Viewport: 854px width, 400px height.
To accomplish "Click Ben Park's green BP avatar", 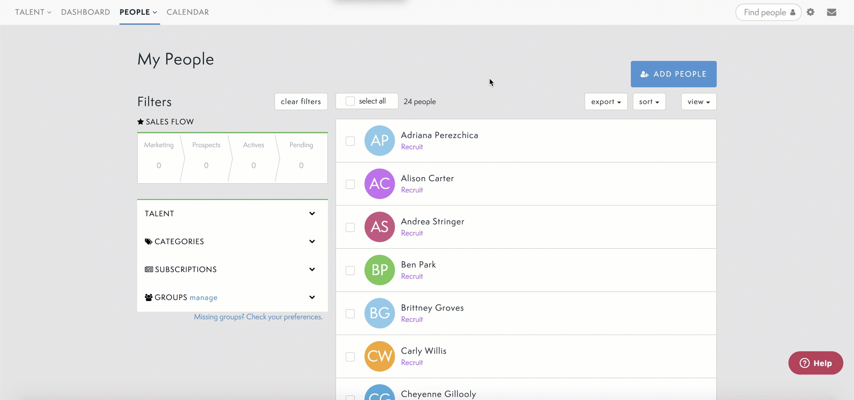I will [379, 270].
